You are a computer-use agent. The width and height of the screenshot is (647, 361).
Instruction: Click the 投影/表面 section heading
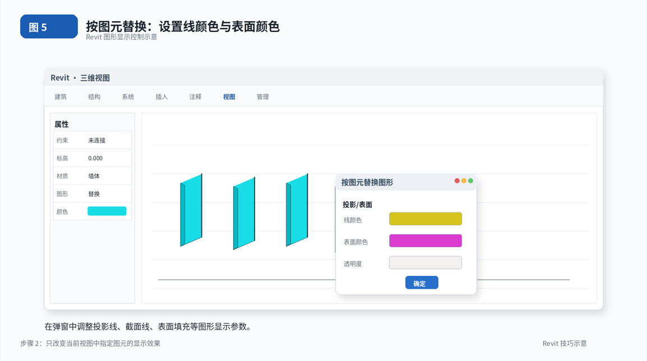(x=357, y=205)
